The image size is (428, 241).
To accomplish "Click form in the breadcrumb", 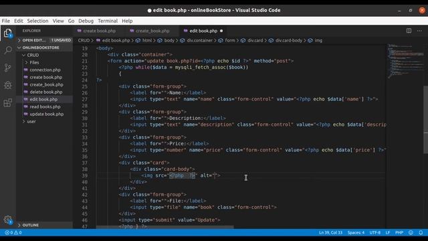I will pos(230,40).
